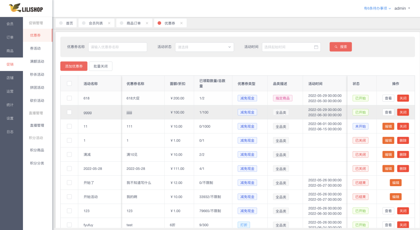Go to 券活动 submenu
Image resolution: width=420 pixels, height=230 pixels.
37,48
